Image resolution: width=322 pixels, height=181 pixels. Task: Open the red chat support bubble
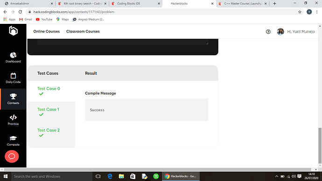coord(12,157)
